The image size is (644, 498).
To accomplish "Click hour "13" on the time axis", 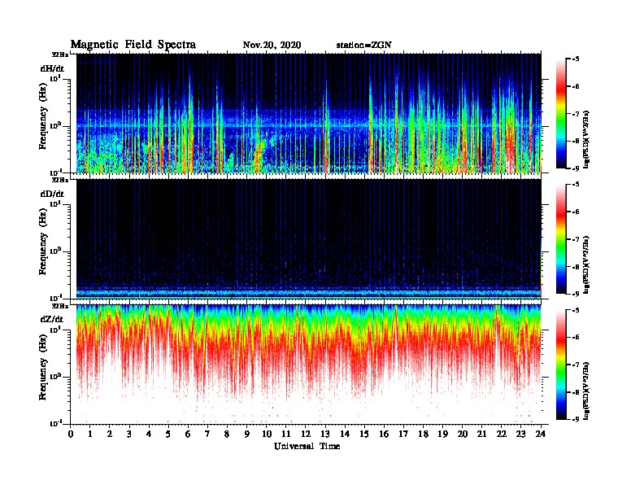I will pos(325,434).
